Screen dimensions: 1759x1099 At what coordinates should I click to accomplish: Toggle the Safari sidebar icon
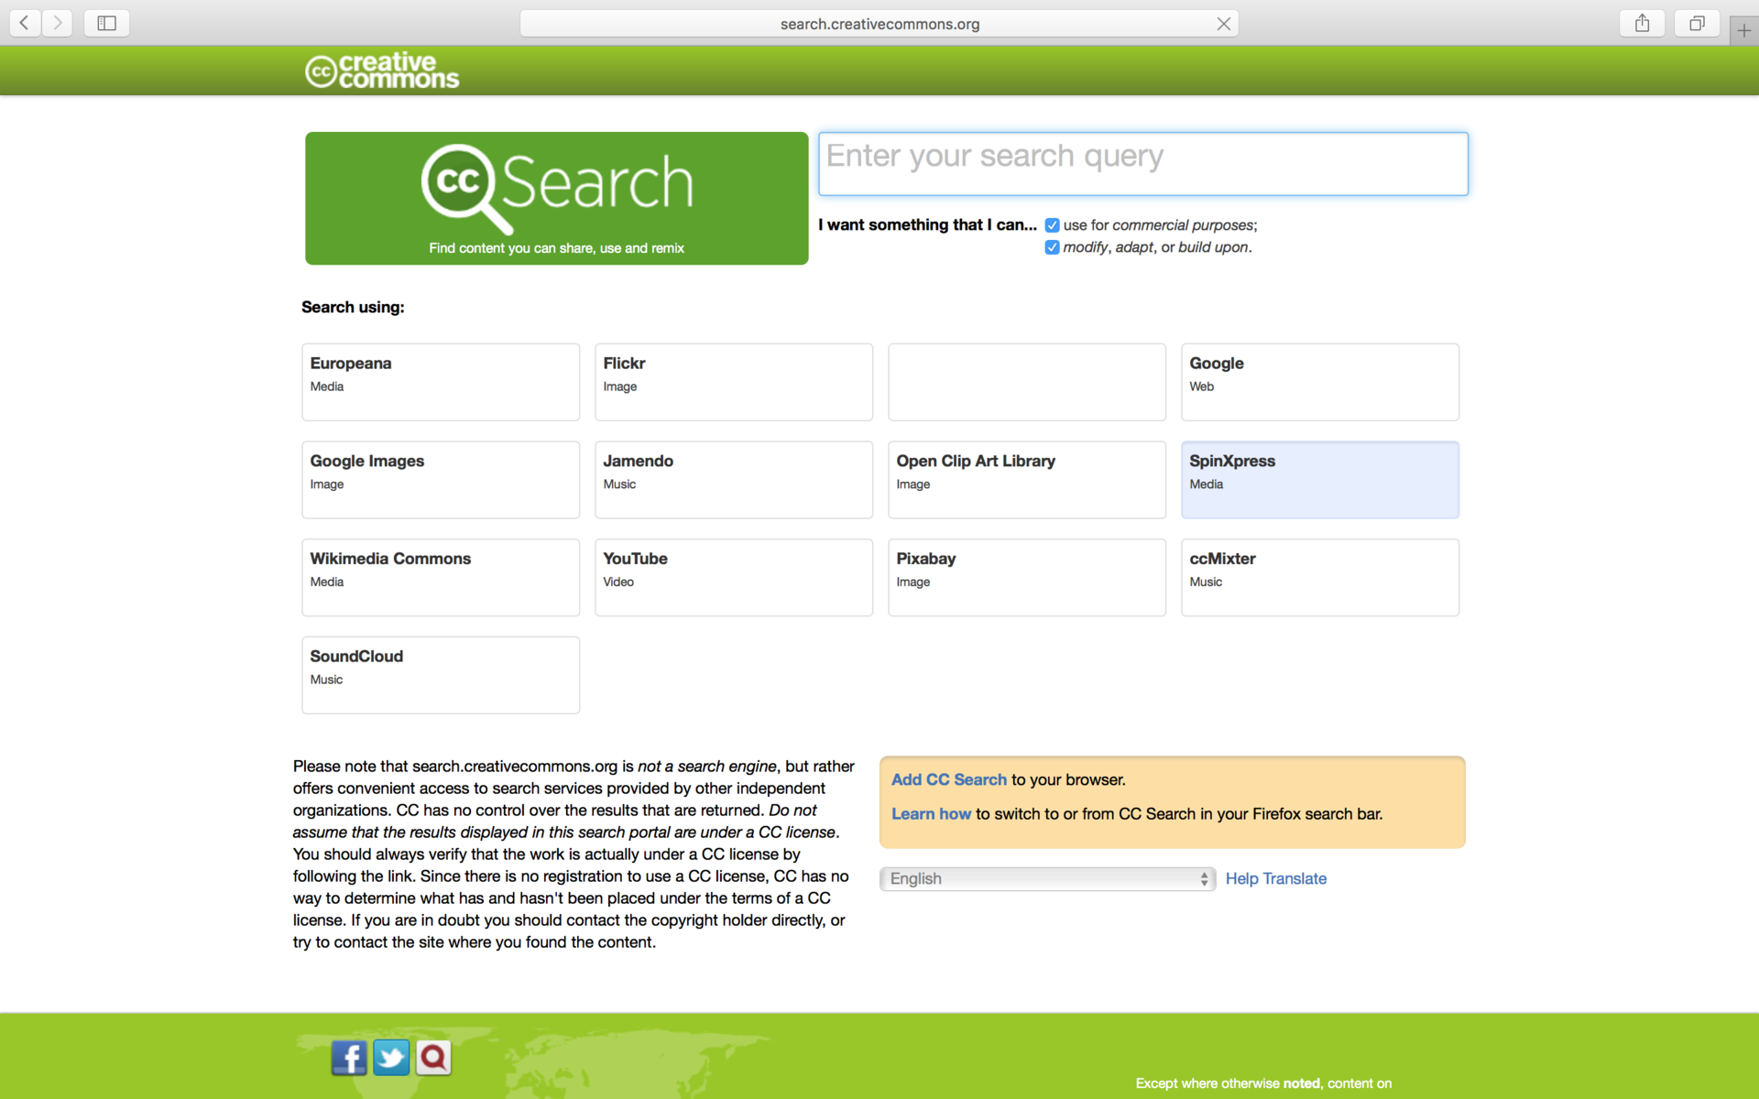(106, 24)
